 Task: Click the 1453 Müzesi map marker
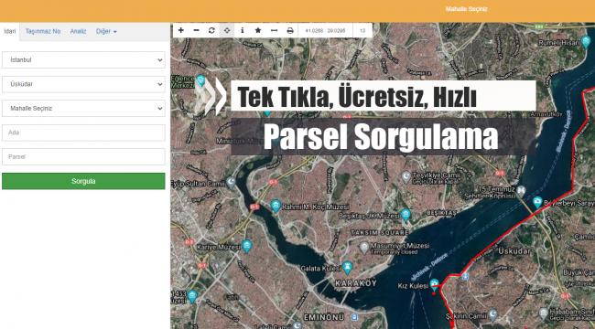pyautogui.click(x=193, y=296)
